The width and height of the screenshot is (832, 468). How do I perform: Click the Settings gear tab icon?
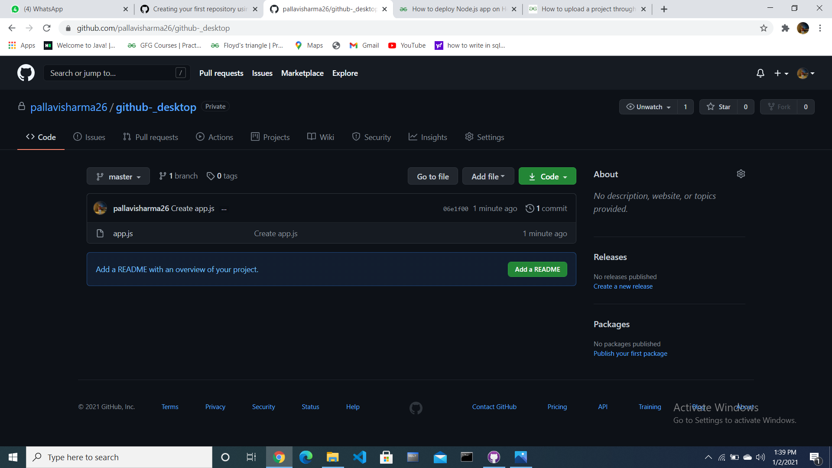pos(468,136)
